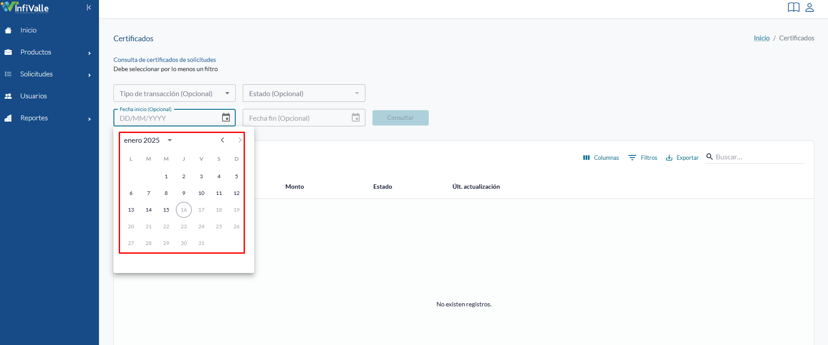The width and height of the screenshot is (828, 345).
Task: Select the circled day 16
Action: (184, 210)
